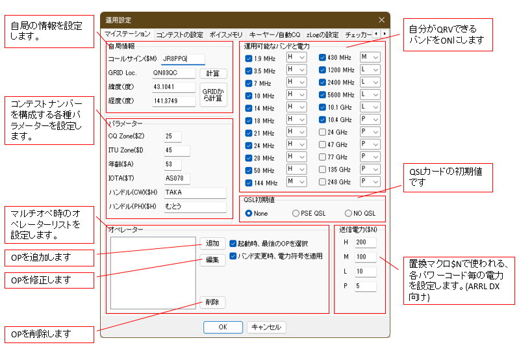The width and height of the screenshot is (519, 349).
Task: Click the GRIDから計算 button
Action: pos(213,95)
